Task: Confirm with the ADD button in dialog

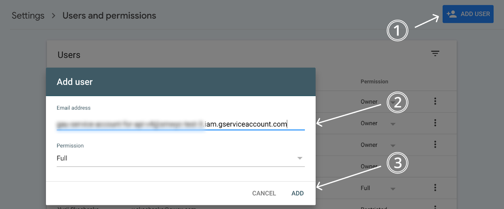Action: click(298, 193)
